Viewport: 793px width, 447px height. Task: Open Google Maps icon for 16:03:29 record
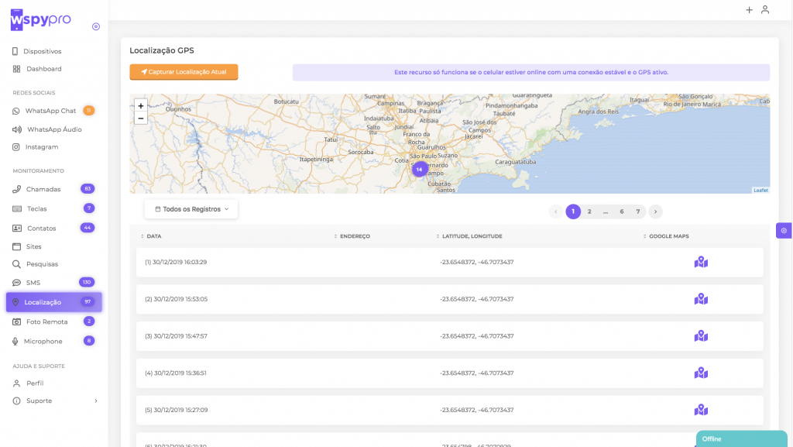point(701,262)
